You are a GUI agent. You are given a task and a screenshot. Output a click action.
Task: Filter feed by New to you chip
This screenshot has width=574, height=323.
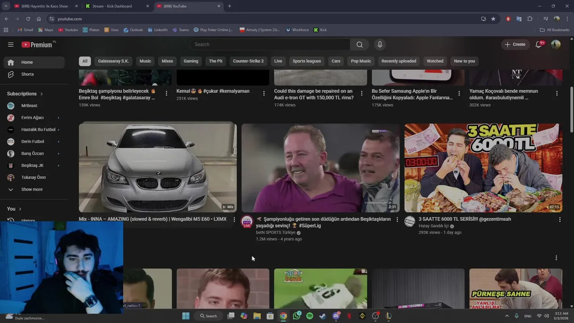(465, 61)
